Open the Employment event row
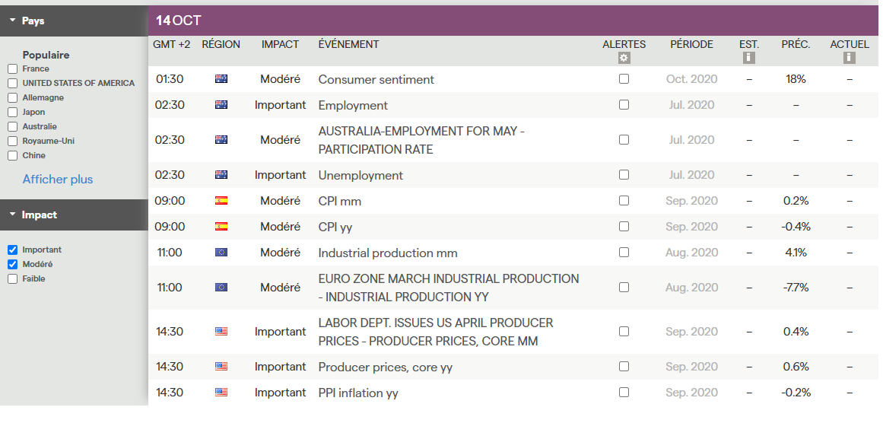The image size is (883, 423). [353, 105]
